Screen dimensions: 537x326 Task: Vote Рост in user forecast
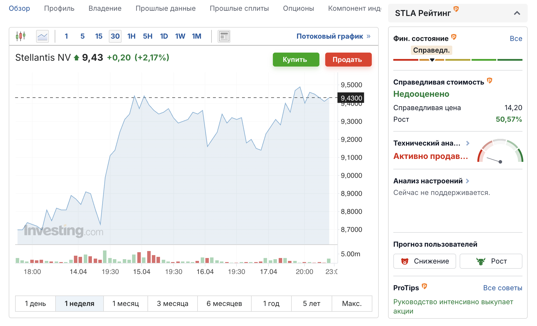(x=491, y=261)
